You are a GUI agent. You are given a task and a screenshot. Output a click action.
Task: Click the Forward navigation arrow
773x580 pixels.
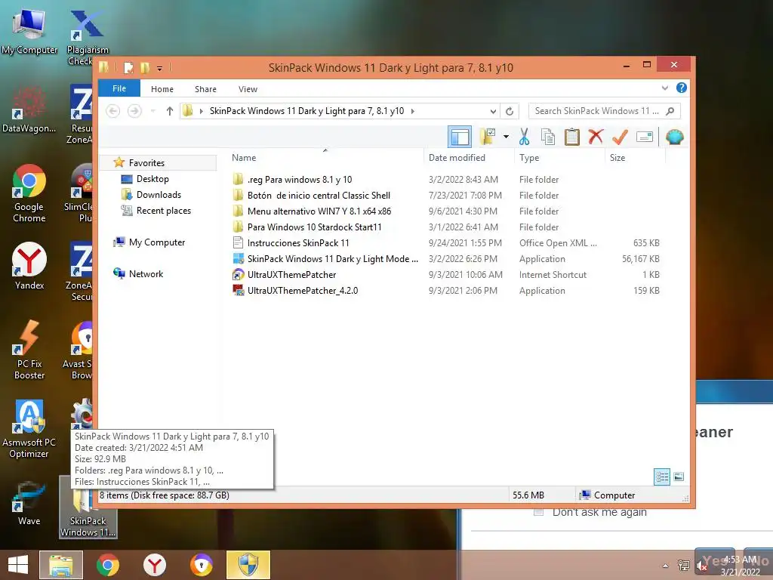point(134,111)
